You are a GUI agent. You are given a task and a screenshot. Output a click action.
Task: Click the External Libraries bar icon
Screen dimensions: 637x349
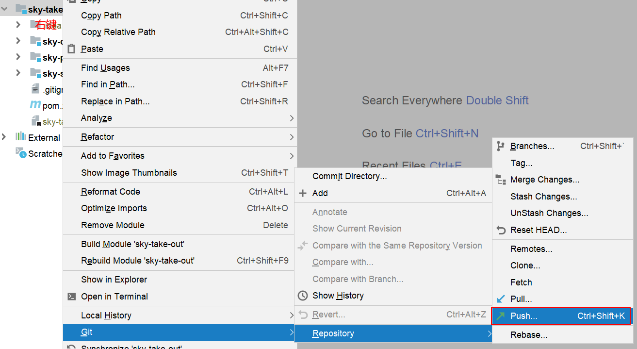click(21, 137)
